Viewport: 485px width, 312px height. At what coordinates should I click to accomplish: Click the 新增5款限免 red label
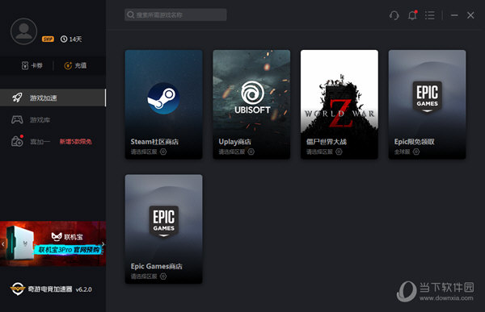[x=75, y=142]
